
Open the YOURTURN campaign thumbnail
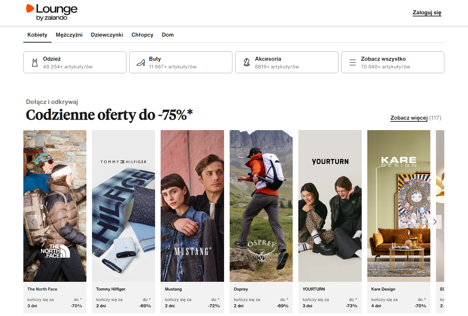[330, 206]
